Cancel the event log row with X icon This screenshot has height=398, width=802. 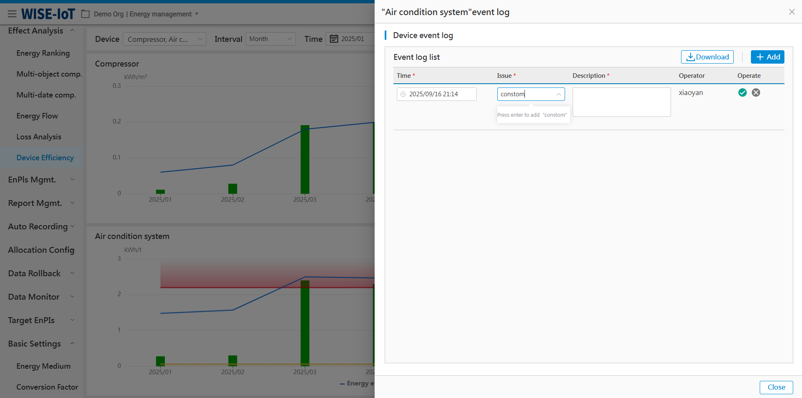coord(756,93)
